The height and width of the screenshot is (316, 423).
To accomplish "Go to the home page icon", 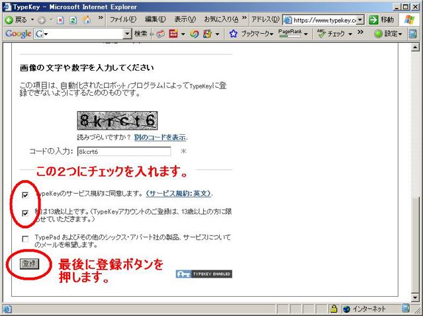I will [x=87, y=20].
